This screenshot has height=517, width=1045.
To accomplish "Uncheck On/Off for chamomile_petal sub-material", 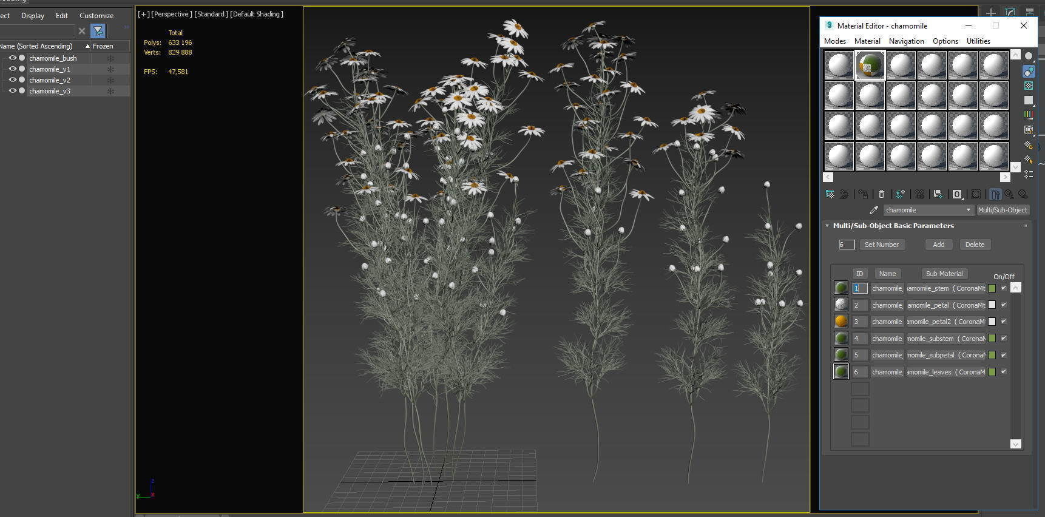I will click(1003, 305).
